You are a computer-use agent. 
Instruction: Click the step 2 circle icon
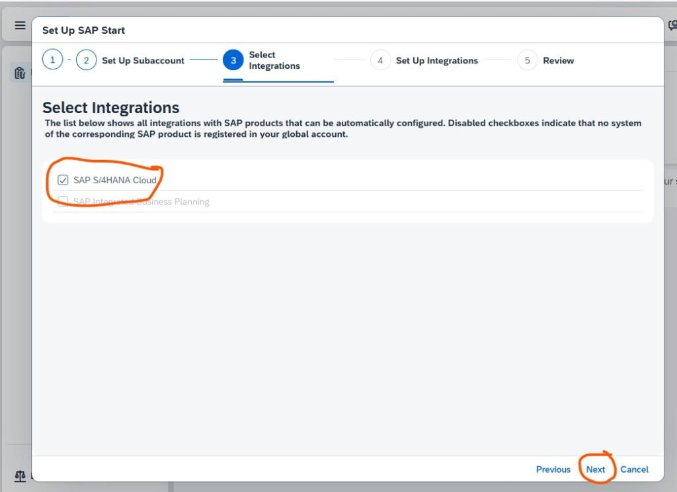click(87, 60)
